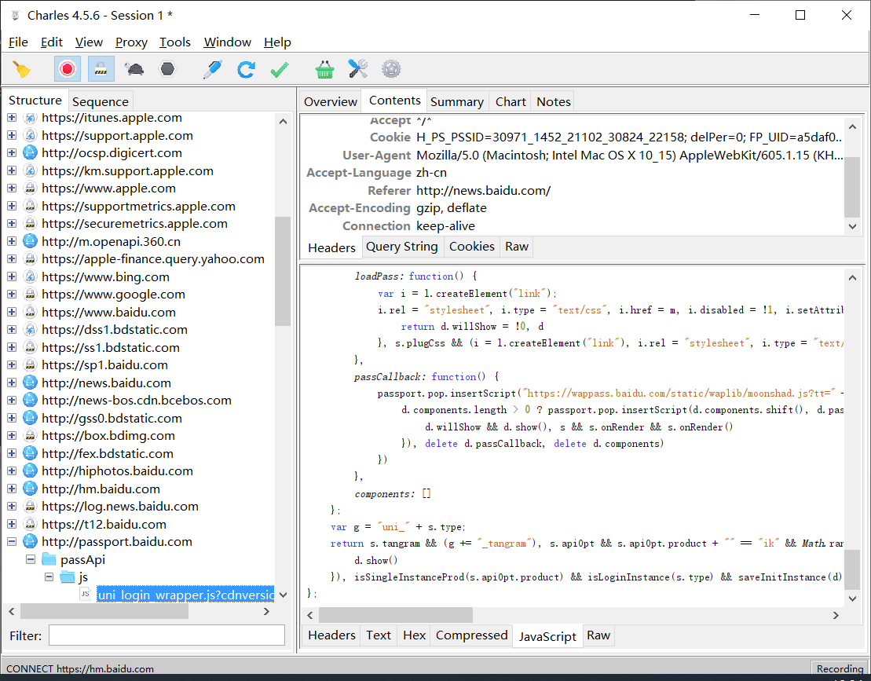Click the broom Clear Session icon
Viewport: 871px width, 681px height.
click(x=22, y=69)
